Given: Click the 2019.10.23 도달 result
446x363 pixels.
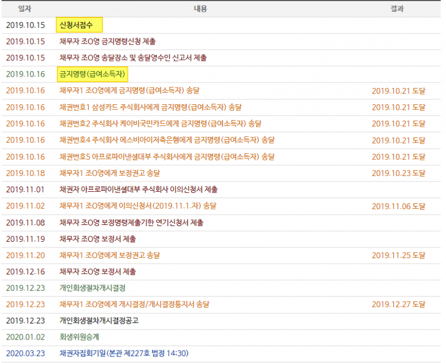Looking at the screenshot, I should (x=399, y=173).
